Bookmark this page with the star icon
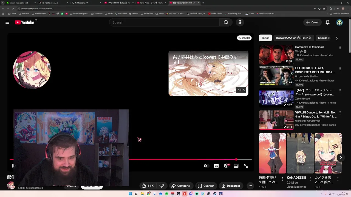Viewport: 351px width, 197px height. coord(324,8)
